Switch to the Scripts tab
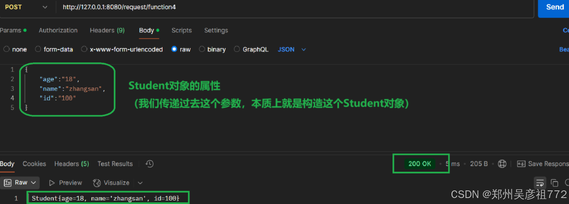This screenshot has width=569, height=204. point(182,31)
